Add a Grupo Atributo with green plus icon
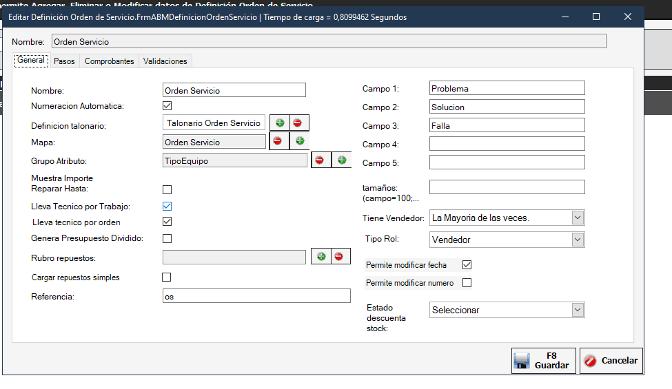 341,160
